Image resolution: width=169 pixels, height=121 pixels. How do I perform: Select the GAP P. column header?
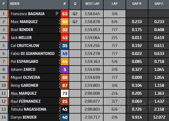pos(137,4)
